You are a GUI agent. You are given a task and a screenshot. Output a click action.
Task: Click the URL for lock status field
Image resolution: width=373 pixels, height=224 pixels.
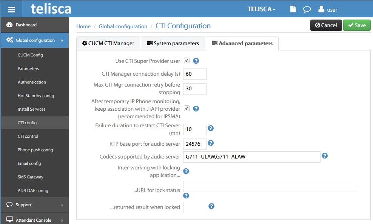(270, 186)
